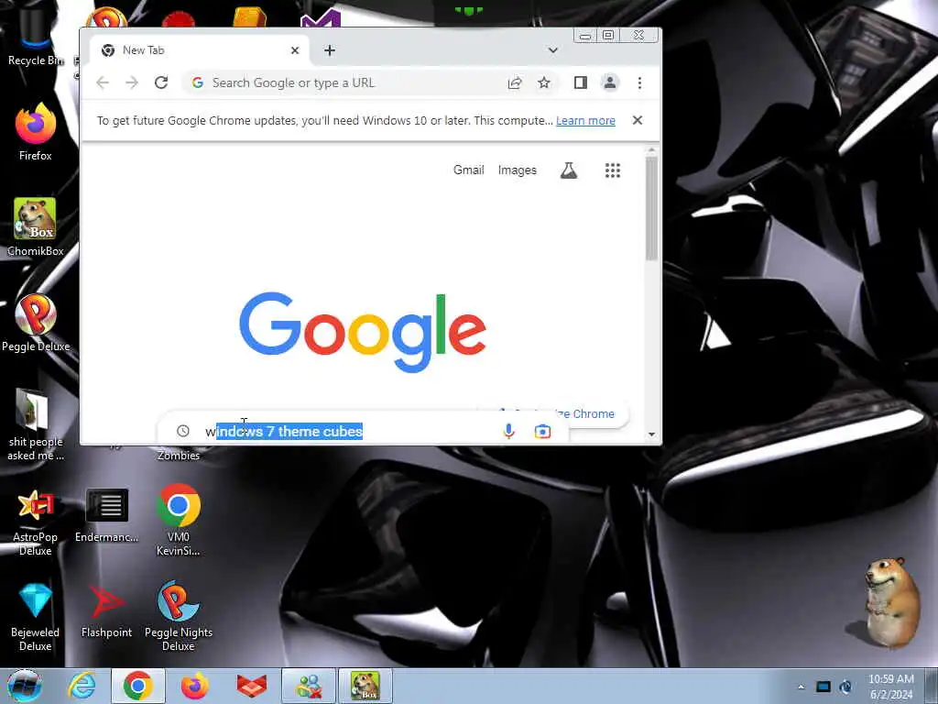The height and width of the screenshot is (704, 938).
Task: Open 'shit people asked me' folder
Action: coord(36,424)
